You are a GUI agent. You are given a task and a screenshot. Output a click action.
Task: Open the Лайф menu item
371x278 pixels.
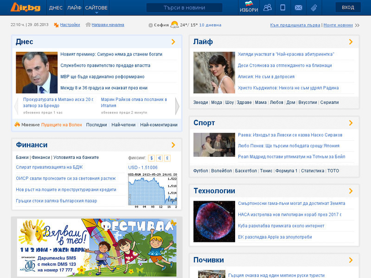[74, 8]
